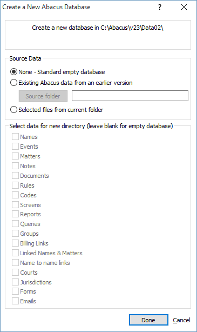Click into the source folder path field
Viewport: 197px width, 332px height.
130,96
